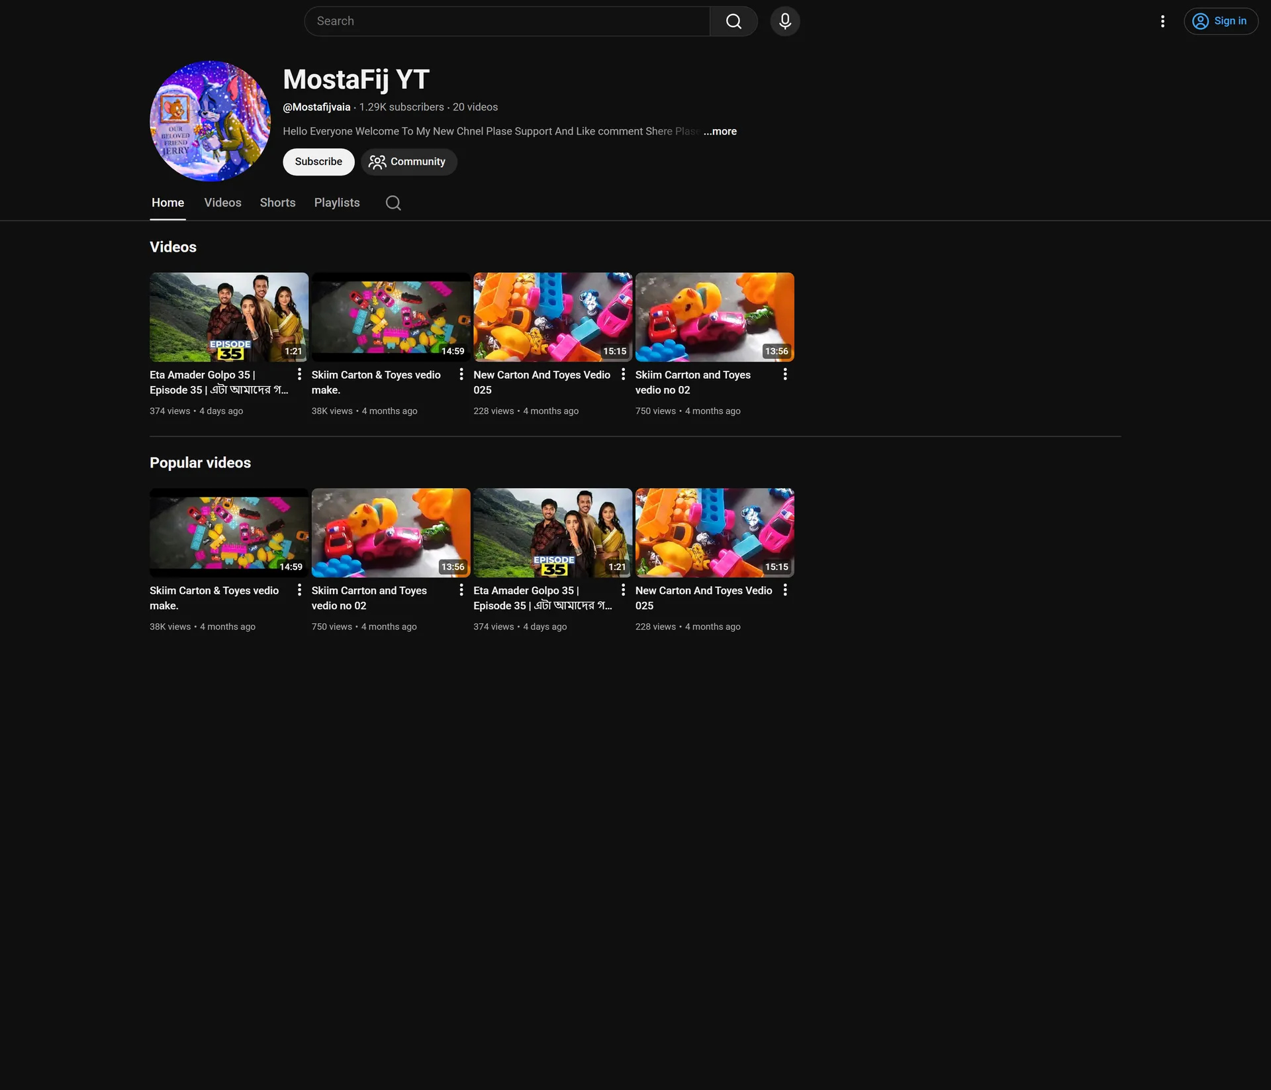The width and height of the screenshot is (1271, 1090).
Task: Click the Search input field
Action: pos(507,21)
